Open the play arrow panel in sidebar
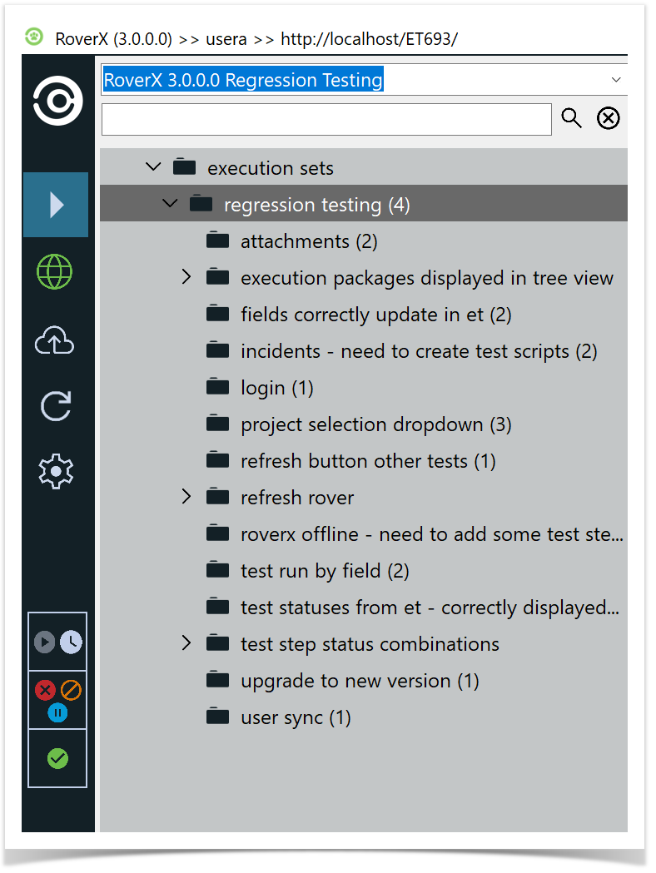The image size is (656, 873). tap(56, 205)
